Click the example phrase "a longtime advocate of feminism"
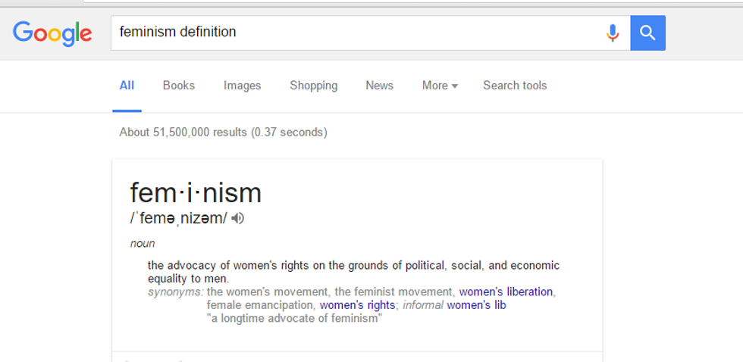 click(x=294, y=318)
